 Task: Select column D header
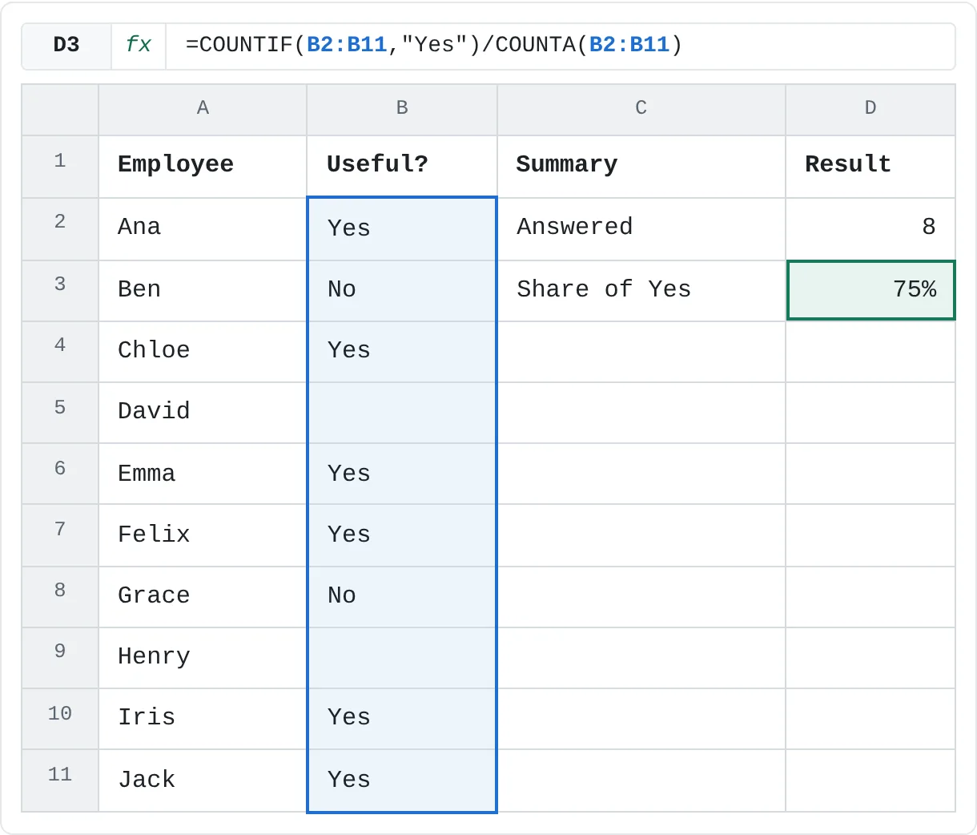click(x=870, y=109)
